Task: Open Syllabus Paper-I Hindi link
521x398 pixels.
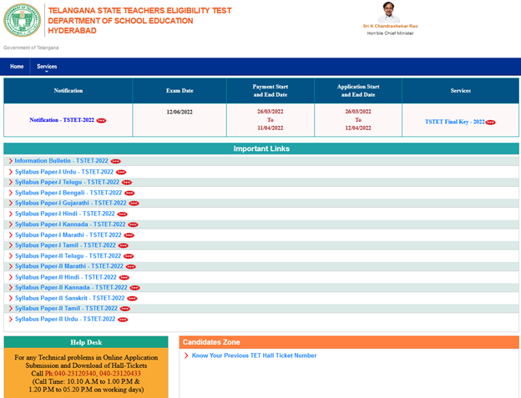Action: tap(65, 214)
